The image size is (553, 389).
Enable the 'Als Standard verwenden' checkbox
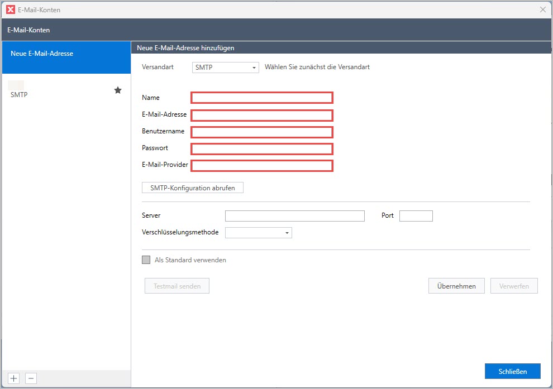pos(146,260)
